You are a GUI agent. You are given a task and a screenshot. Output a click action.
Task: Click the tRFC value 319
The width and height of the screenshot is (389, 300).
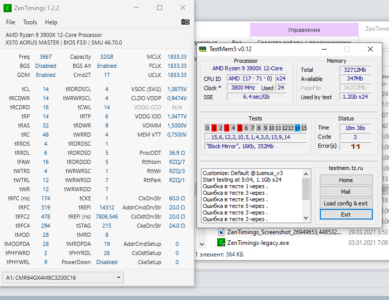[45, 207]
